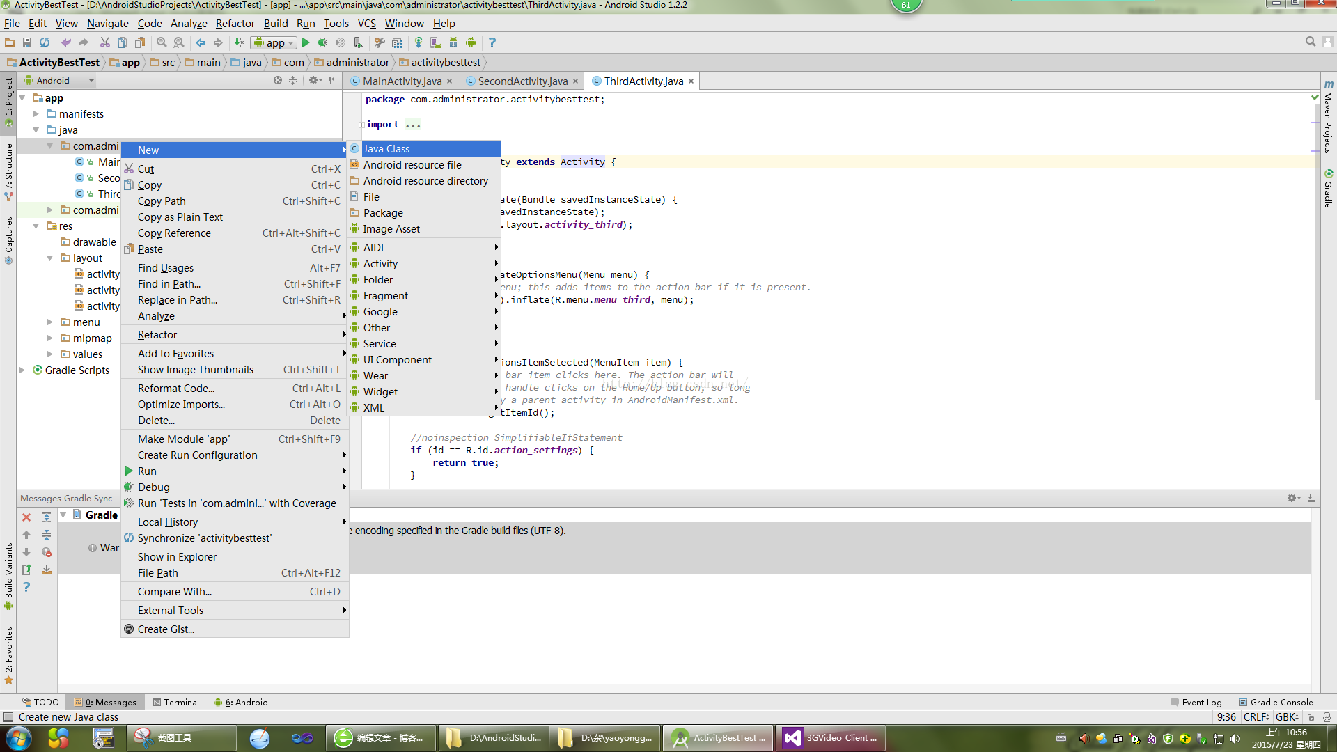This screenshot has width=1337, height=752.
Task: Open the Gradle Console button
Action: click(1276, 702)
